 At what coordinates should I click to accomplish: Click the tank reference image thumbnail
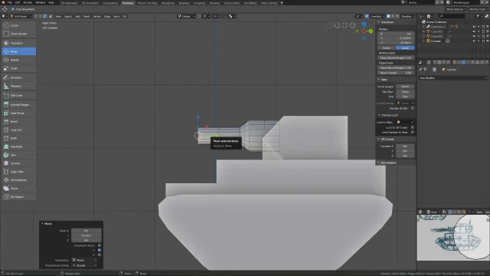click(453, 237)
